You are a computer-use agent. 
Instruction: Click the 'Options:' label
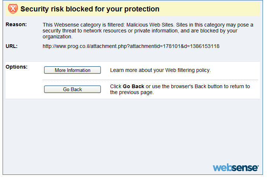point(17,67)
